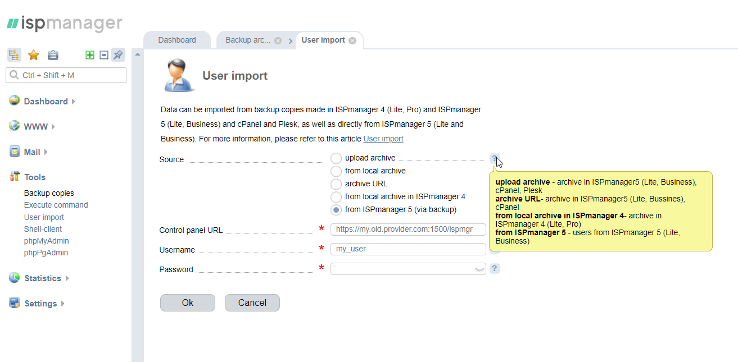Collapse all menu sections minus icon

tap(104, 55)
